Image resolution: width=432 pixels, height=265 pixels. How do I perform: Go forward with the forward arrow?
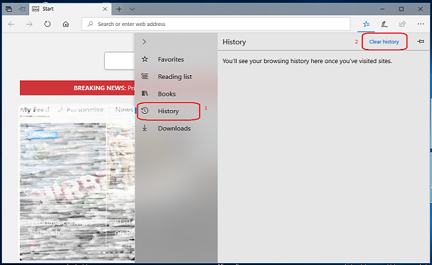coord(29,25)
